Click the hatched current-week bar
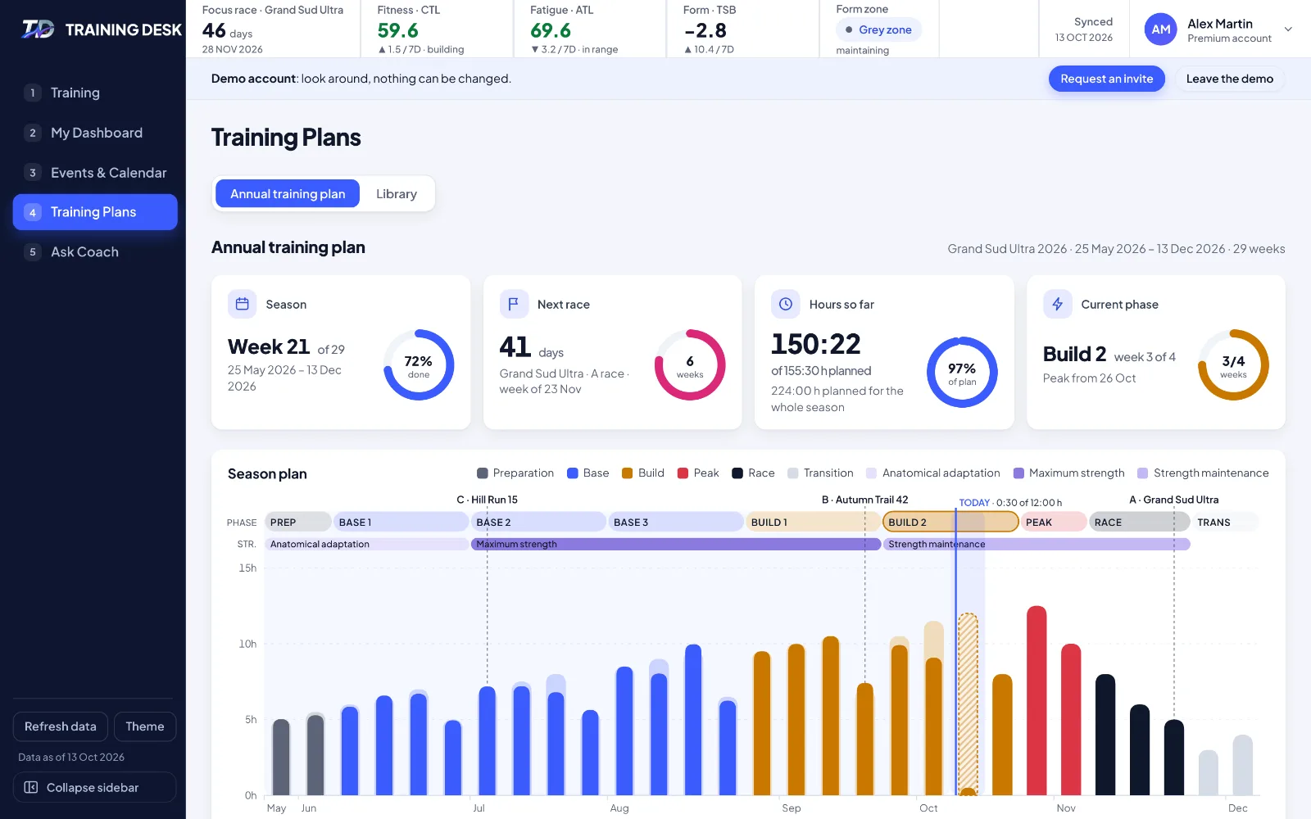1311x819 pixels. [x=968, y=704]
